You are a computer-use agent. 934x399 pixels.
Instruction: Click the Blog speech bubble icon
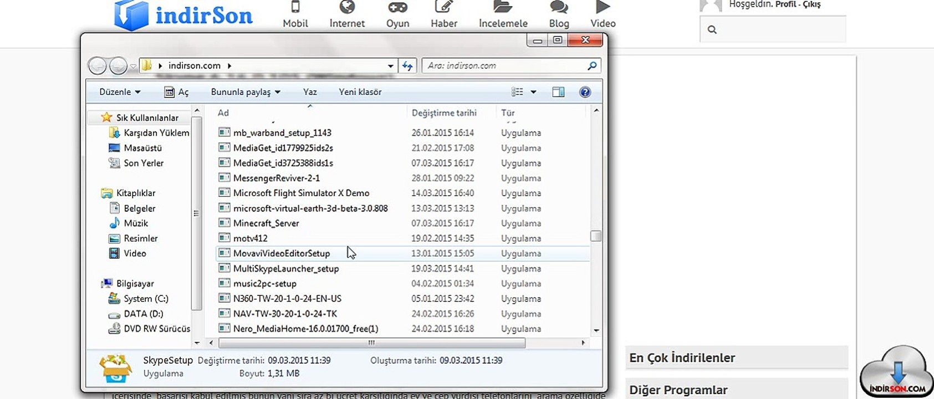pyautogui.click(x=559, y=7)
